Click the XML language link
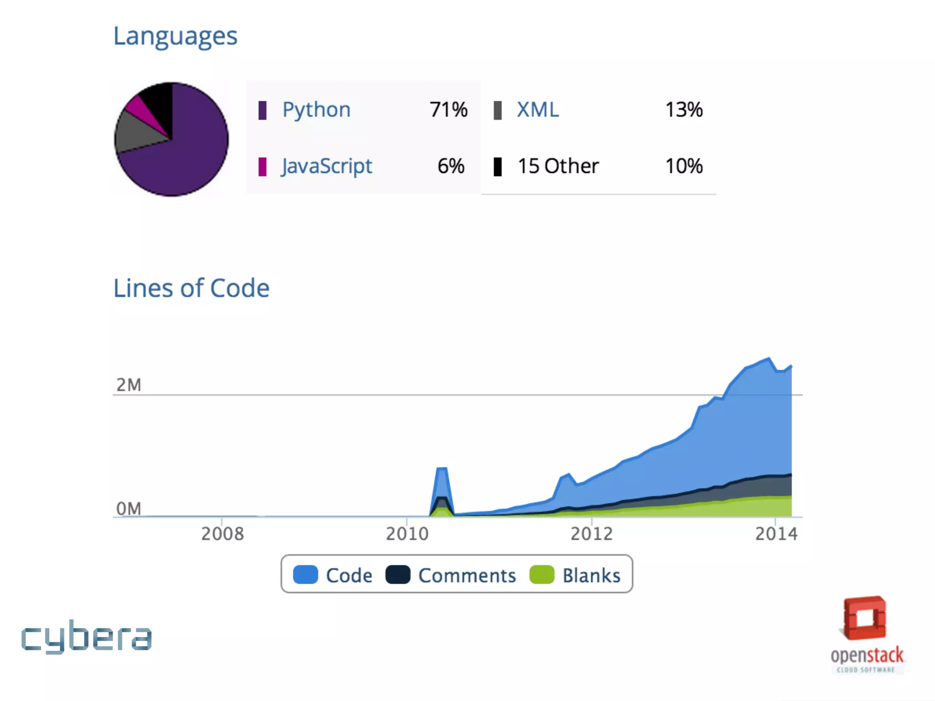935x701 pixels. [x=537, y=110]
